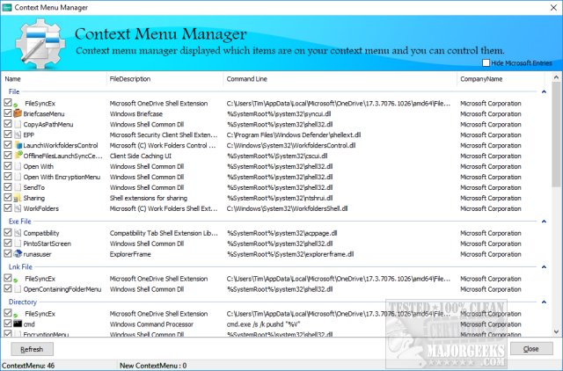563x371 pixels.
Task: Collapse the Directory group
Action: (x=544, y=302)
